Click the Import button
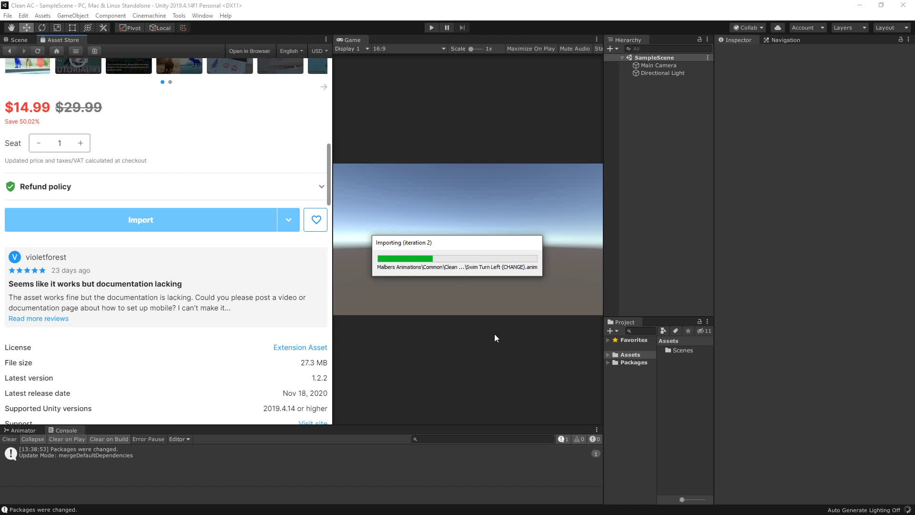This screenshot has height=515, width=915. click(x=141, y=220)
